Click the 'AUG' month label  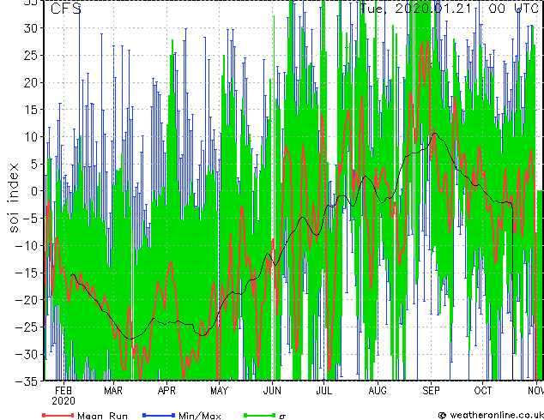378,391
